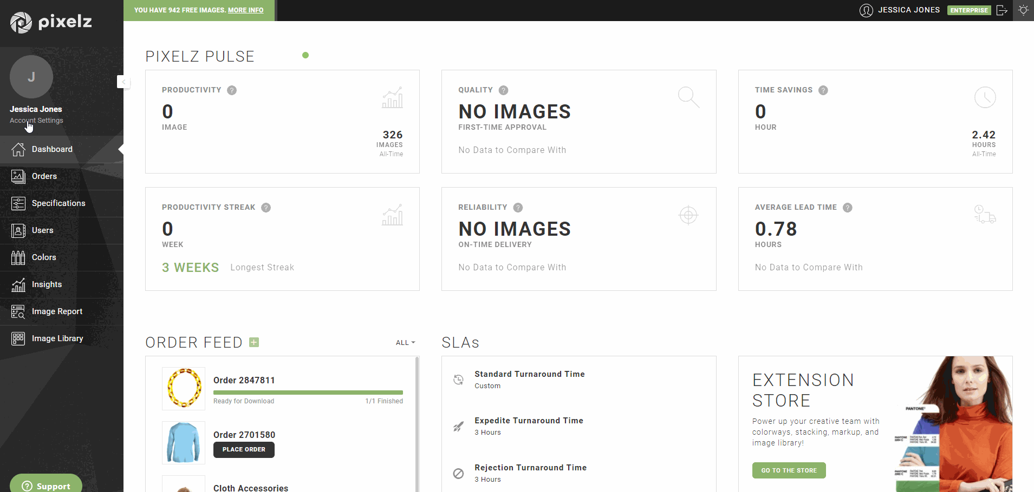Click the Reliability help question mark

point(518,208)
